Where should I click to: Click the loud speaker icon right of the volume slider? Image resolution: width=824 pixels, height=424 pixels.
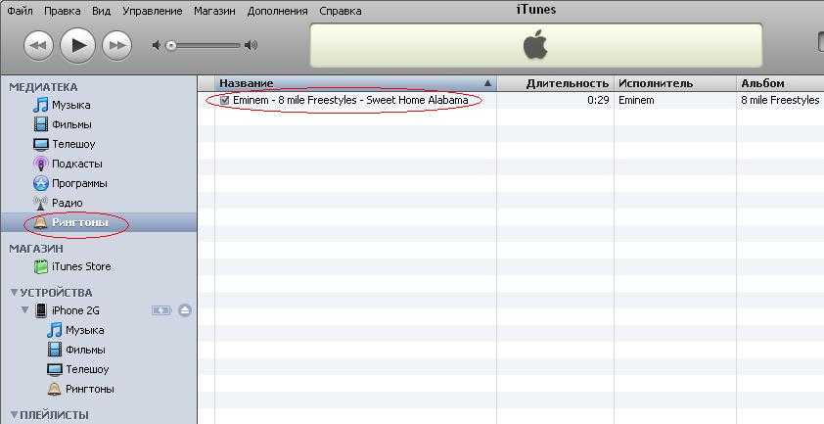pos(252,46)
